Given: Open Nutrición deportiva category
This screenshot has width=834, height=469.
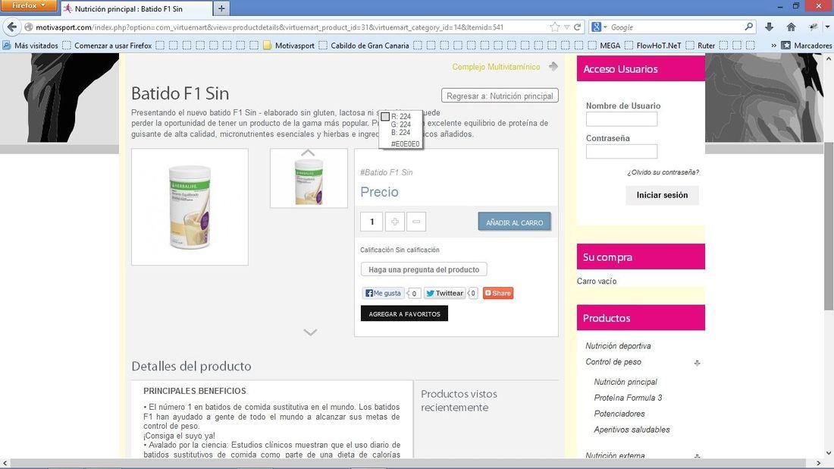Looking at the screenshot, I should tap(618, 346).
